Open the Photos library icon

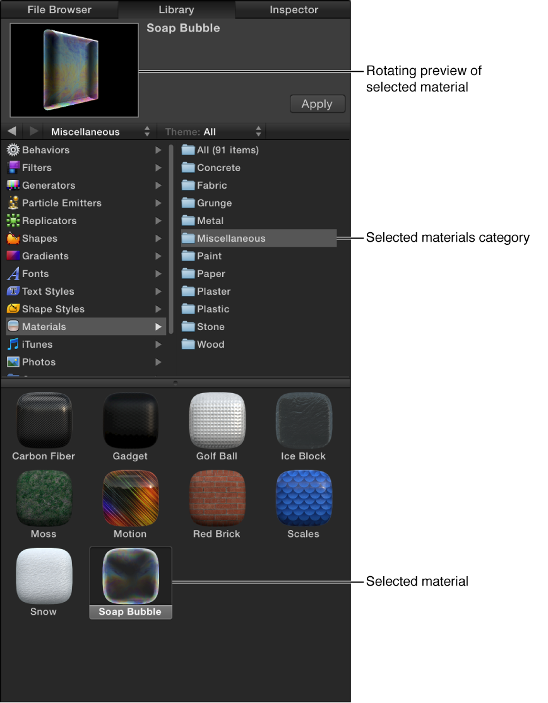13,362
